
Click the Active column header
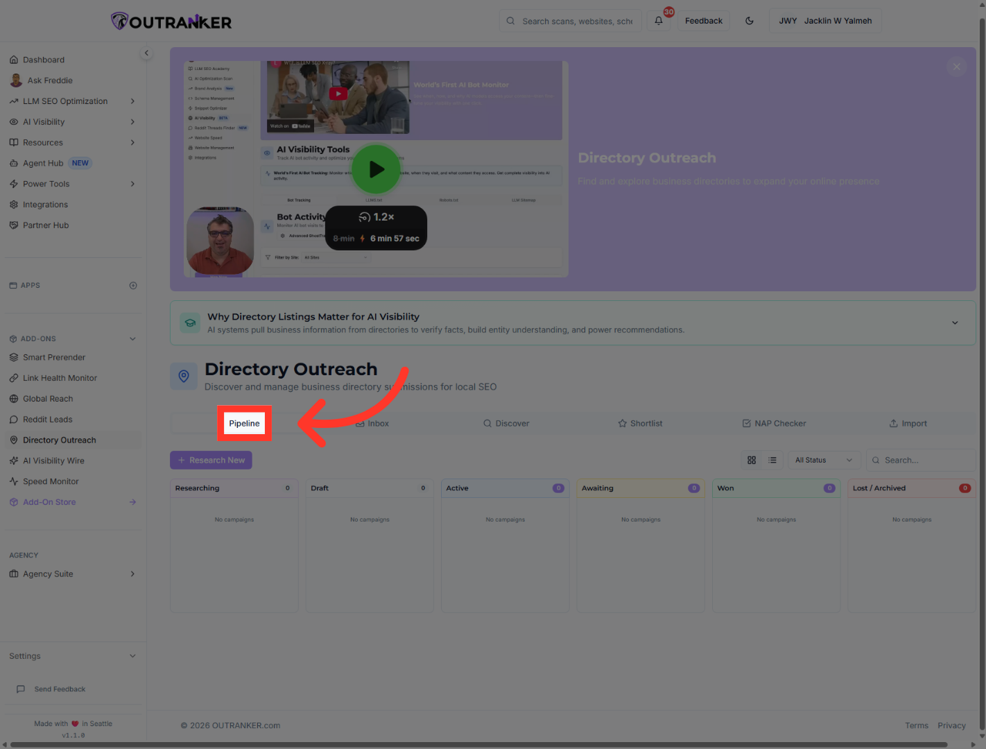click(x=505, y=488)
